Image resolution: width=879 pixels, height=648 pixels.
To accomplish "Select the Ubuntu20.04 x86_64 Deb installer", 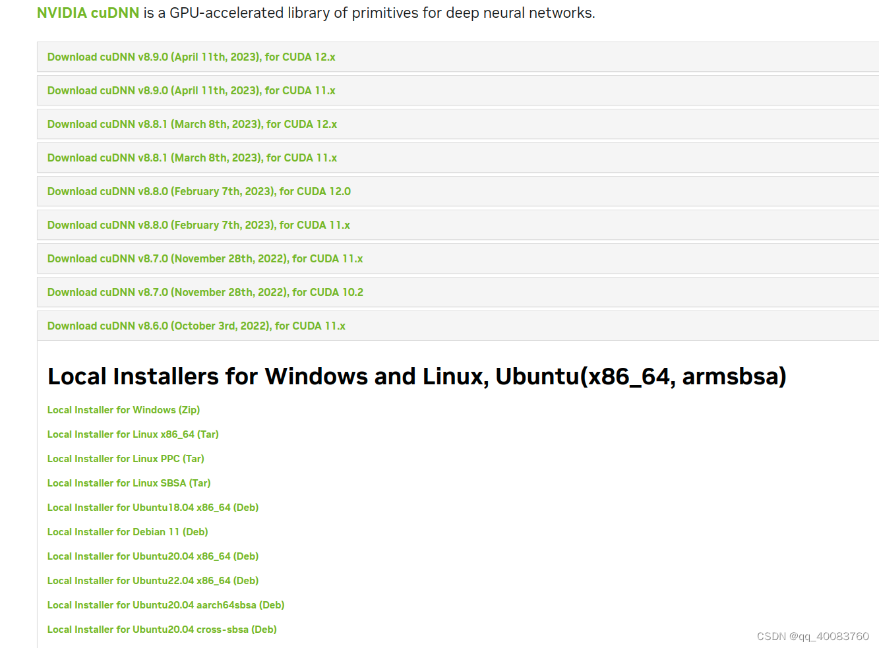I will [152, 556].
